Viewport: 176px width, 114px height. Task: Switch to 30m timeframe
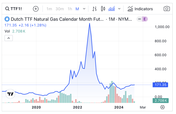coord(60,9)
